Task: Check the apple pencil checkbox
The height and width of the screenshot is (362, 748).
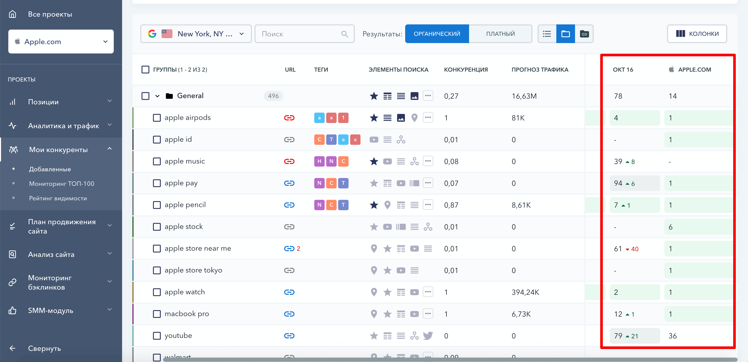Action: [157, 205]
